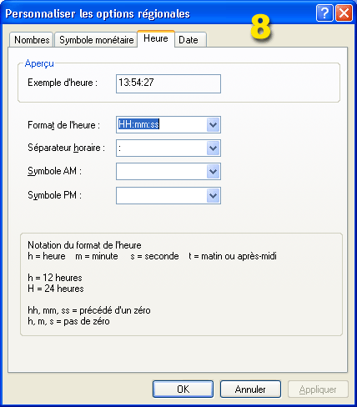The width and height of the screenshot is (357, 407).
Task: Confirm with the OK button
Action: point(183,389)
